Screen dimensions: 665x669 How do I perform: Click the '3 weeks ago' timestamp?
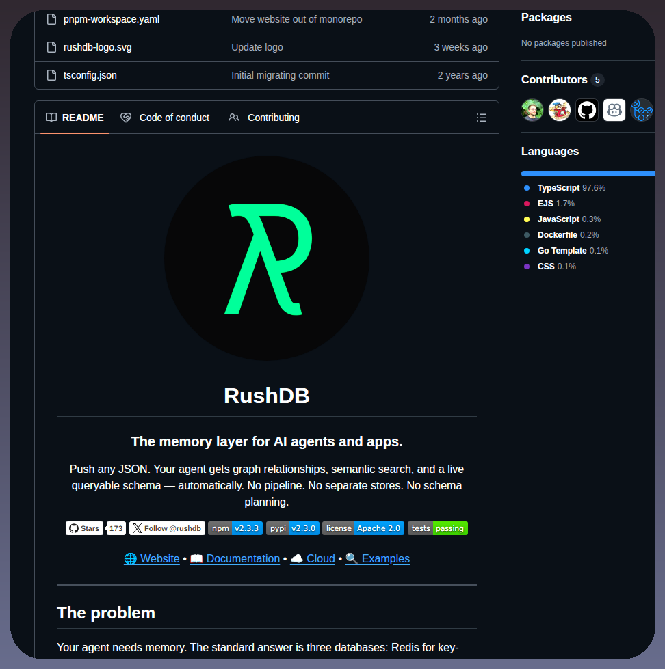click(460, 47)
